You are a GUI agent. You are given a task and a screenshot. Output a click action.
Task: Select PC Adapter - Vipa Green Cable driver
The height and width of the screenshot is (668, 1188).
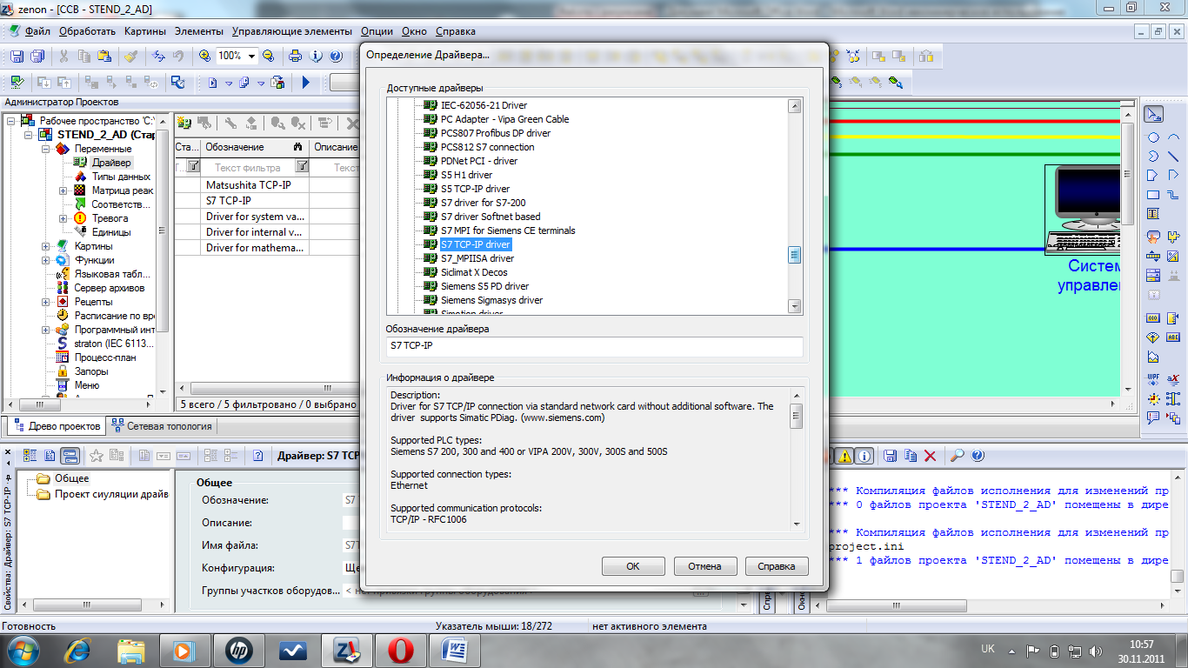point(504,119)
